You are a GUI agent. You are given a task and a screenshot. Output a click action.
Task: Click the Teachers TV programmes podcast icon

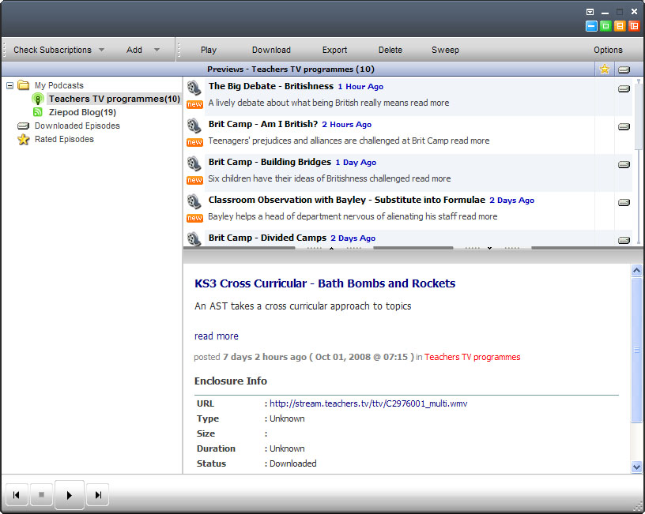coord(37,99)
